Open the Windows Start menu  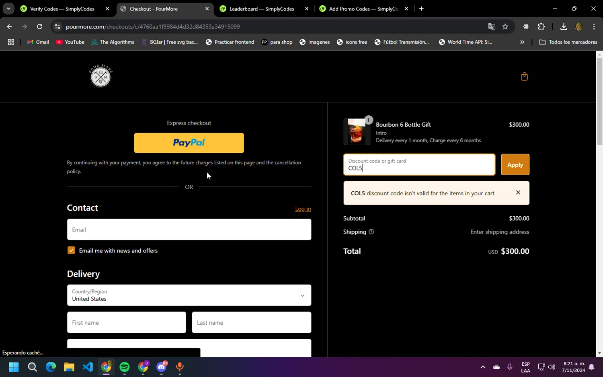[x=14, y=367]
